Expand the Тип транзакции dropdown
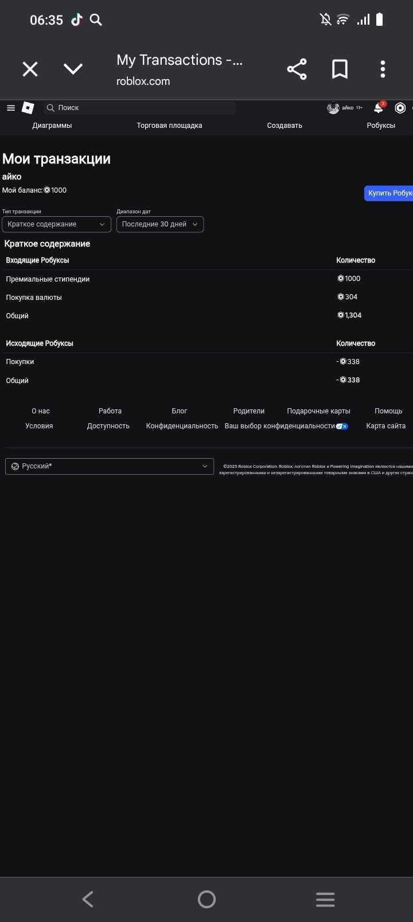Viewport: 413px width, 922px height. click(x=56, y=224)
